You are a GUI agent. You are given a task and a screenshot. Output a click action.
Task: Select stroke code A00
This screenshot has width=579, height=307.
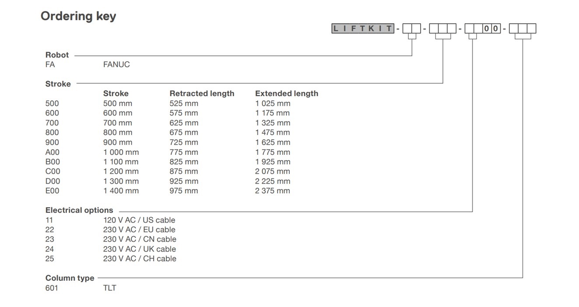[x=52, y=152]
